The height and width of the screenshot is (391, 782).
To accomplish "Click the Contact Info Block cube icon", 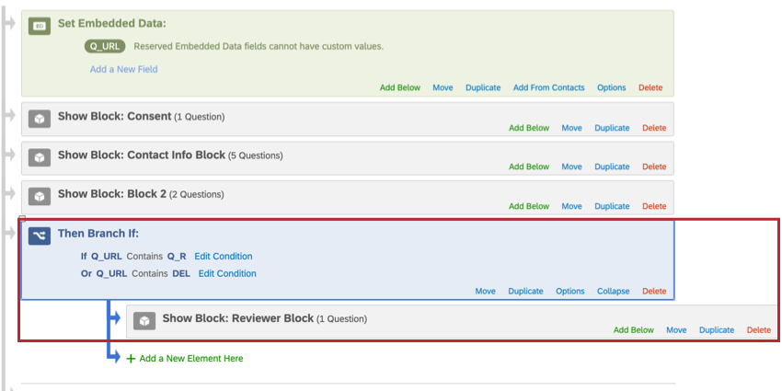I will [40, 157].
